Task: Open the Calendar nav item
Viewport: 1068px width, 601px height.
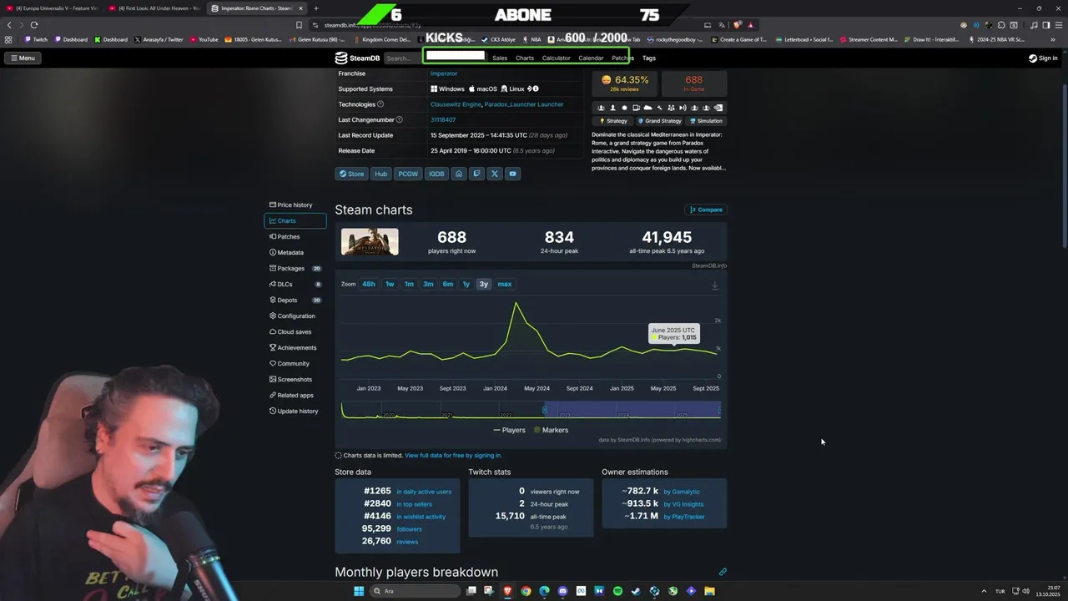Action: (591, 58)
